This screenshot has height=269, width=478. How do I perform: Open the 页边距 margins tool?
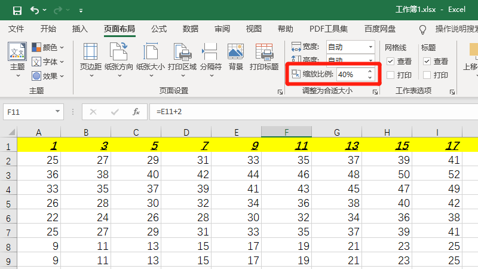click(x=91, y=59)
